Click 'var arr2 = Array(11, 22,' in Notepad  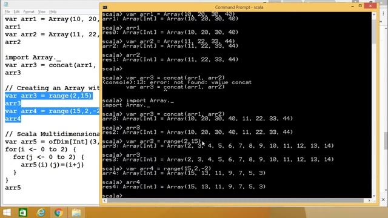(x=52, y=35)
